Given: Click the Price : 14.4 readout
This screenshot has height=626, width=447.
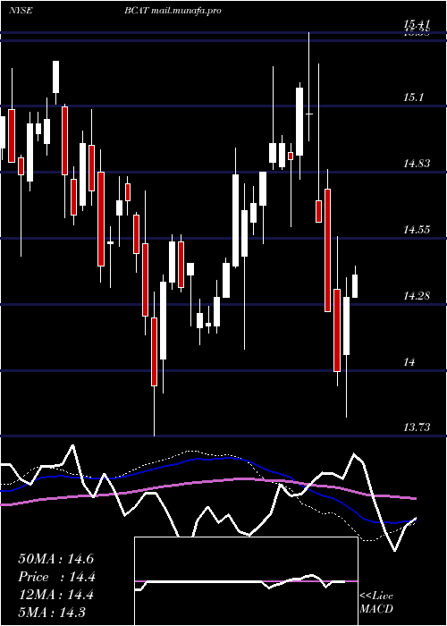Looking at the screenshot, I should click(56, 577).
